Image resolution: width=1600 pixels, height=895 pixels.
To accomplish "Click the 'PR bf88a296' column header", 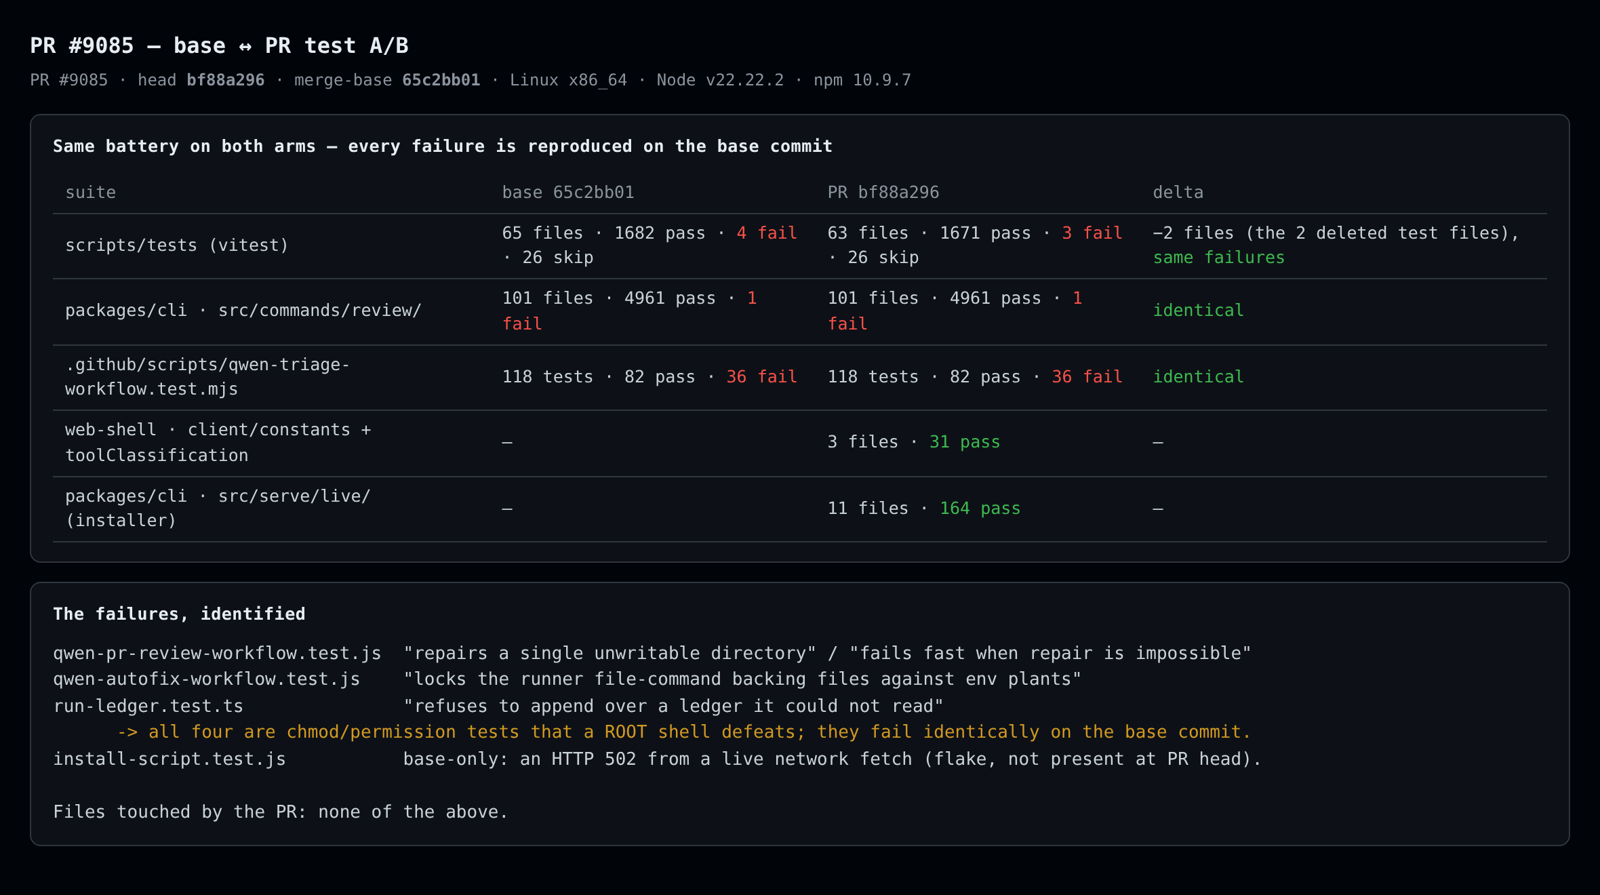I will coord(883,193).
